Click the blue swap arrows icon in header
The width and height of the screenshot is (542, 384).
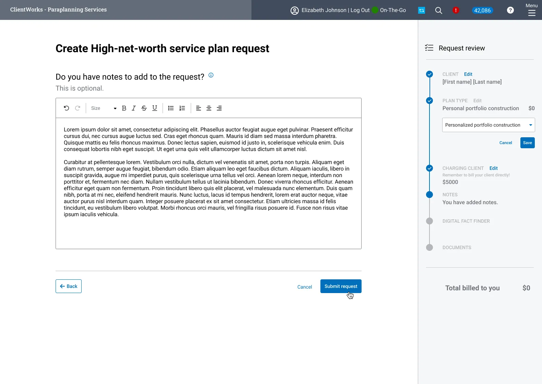click(422, 11)
